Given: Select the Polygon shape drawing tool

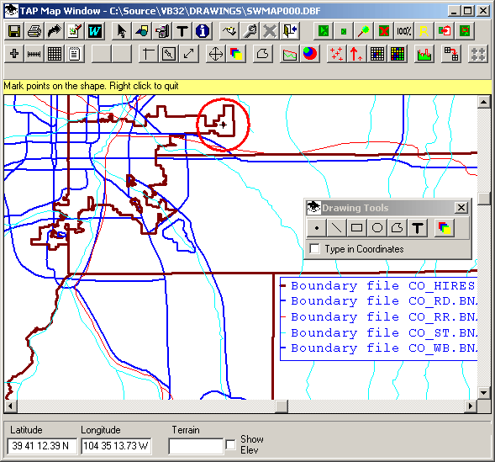Looking at the screenshot, I should click(x=398, y=228).
